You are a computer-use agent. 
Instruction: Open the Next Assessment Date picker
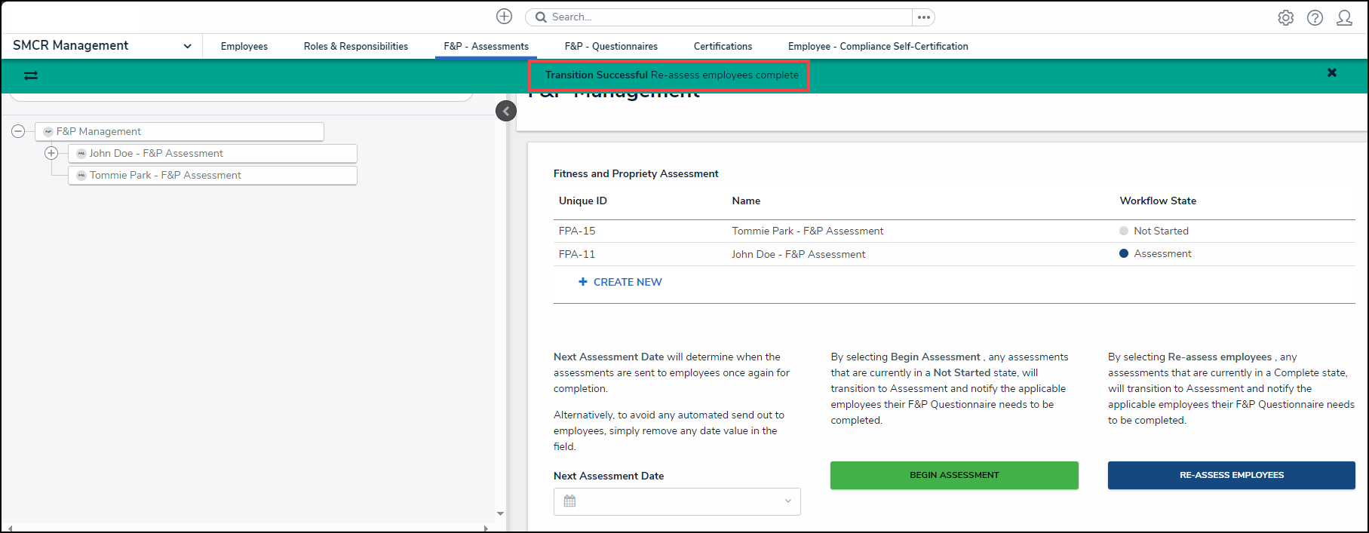point(677,501)
